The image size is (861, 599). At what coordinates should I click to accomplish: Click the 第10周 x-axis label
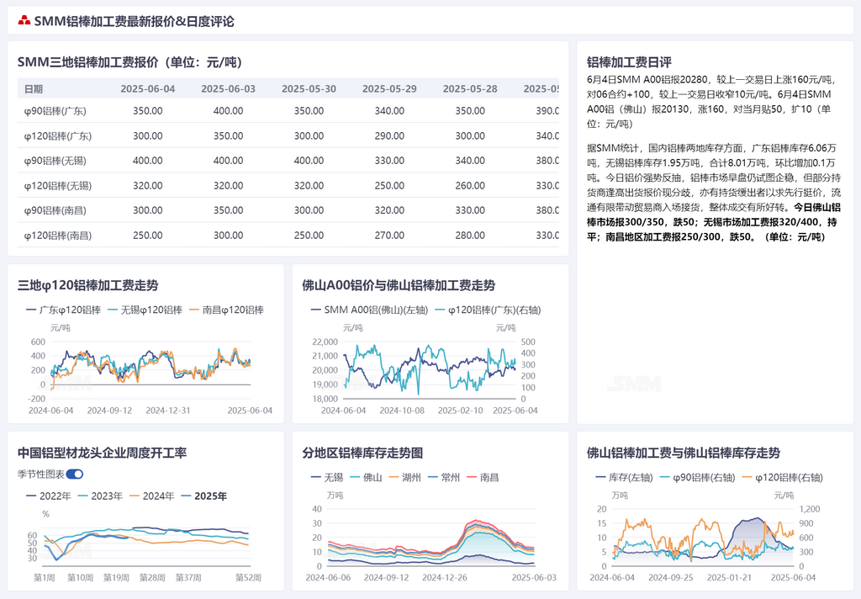[x=80, y=578]
